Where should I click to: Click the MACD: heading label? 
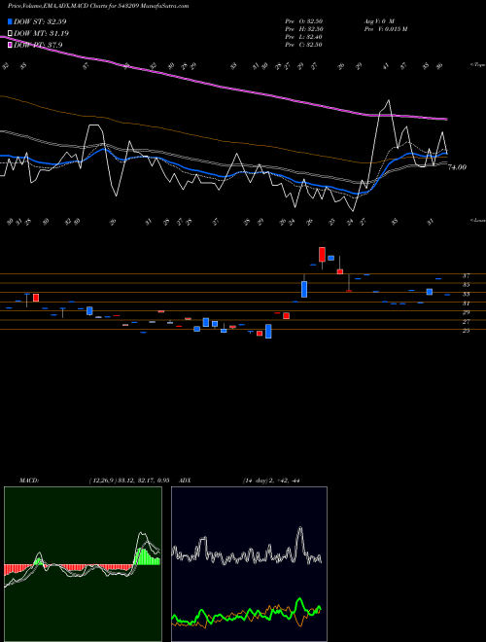click(29, 481)
